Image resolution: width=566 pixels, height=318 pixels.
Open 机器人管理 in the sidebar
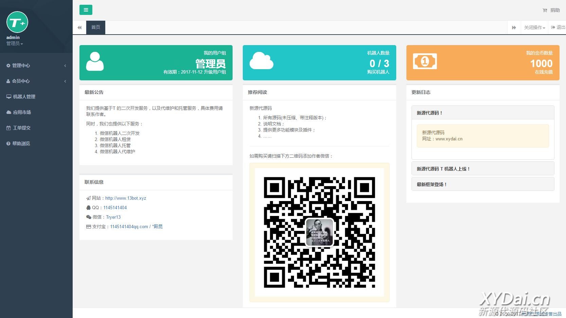pos(36,97)
